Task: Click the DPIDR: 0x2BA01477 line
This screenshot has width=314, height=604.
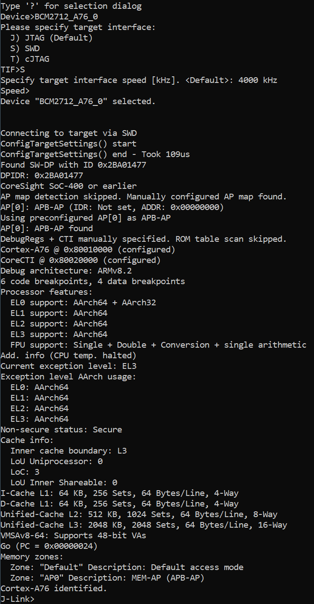Action: (42, 176)
